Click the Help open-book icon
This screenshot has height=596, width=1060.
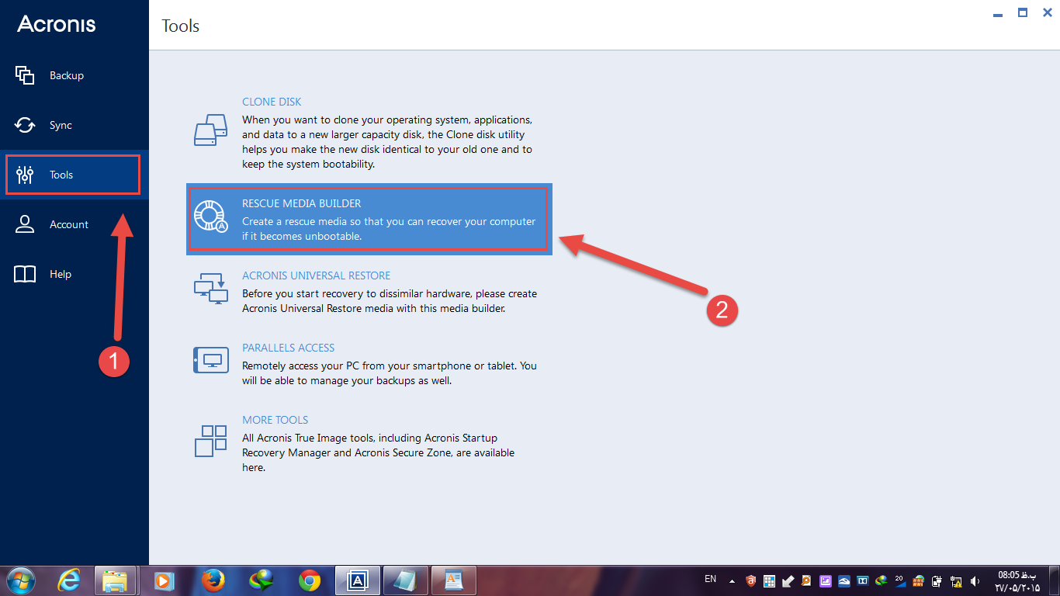pos(25,274)
